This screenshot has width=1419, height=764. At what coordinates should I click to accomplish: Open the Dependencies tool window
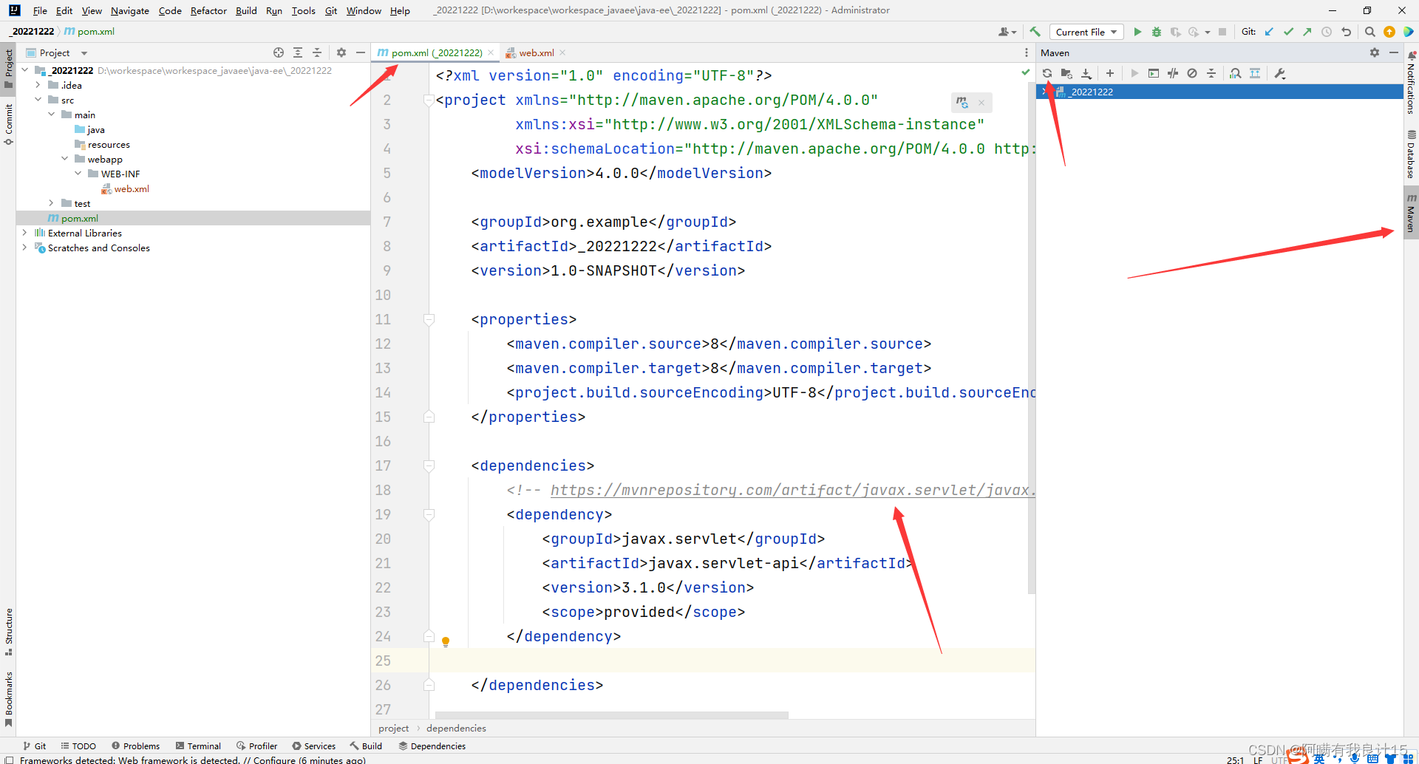click(432, 746)
